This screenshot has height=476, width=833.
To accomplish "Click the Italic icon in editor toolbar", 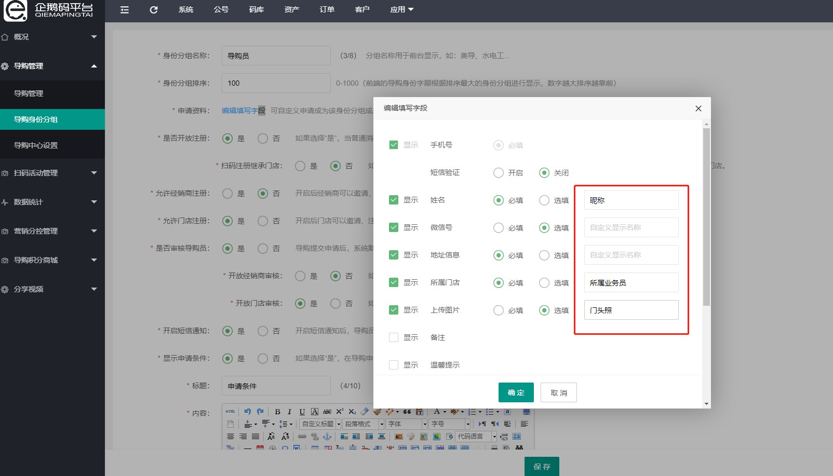I will 289,412.
